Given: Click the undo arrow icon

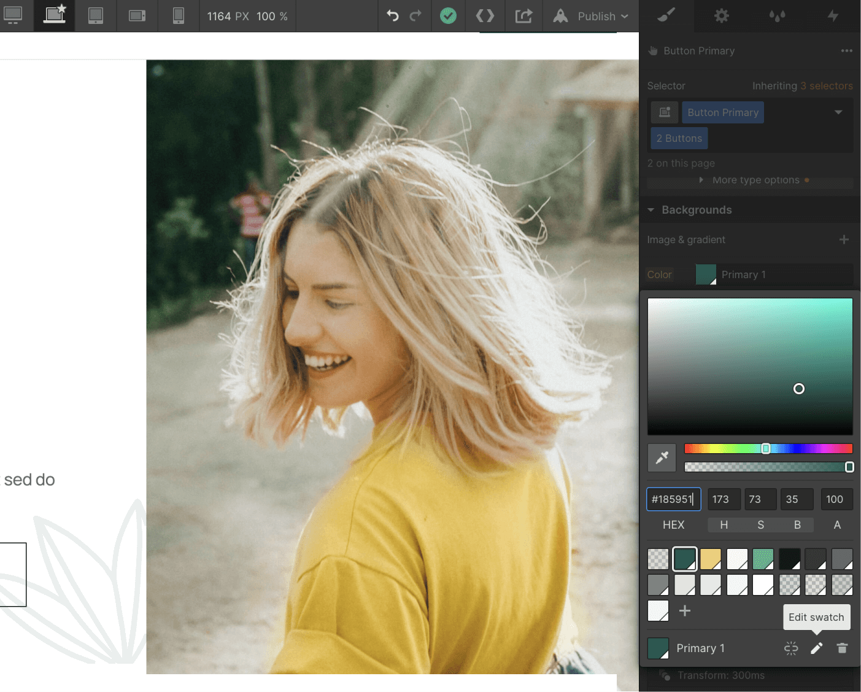Looking at the screenshot, I should tap(393, 16).
